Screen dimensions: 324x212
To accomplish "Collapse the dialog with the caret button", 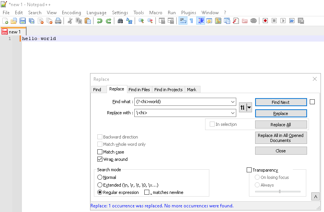I will (316, 197).
